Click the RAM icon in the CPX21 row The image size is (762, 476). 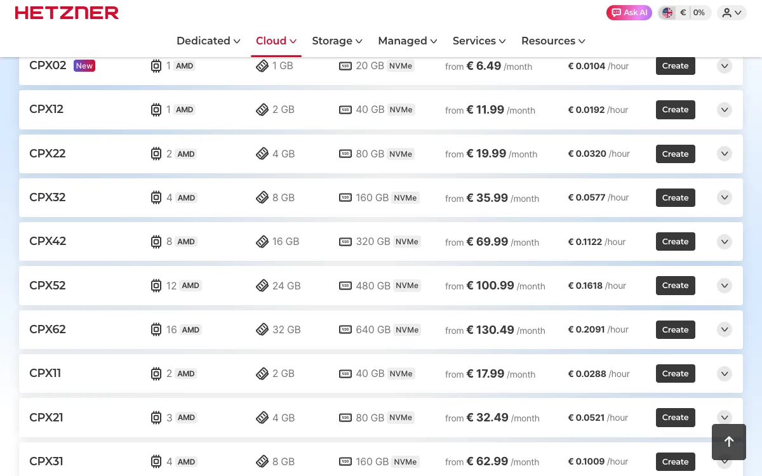pyautogui.click(x=262, y=418)
